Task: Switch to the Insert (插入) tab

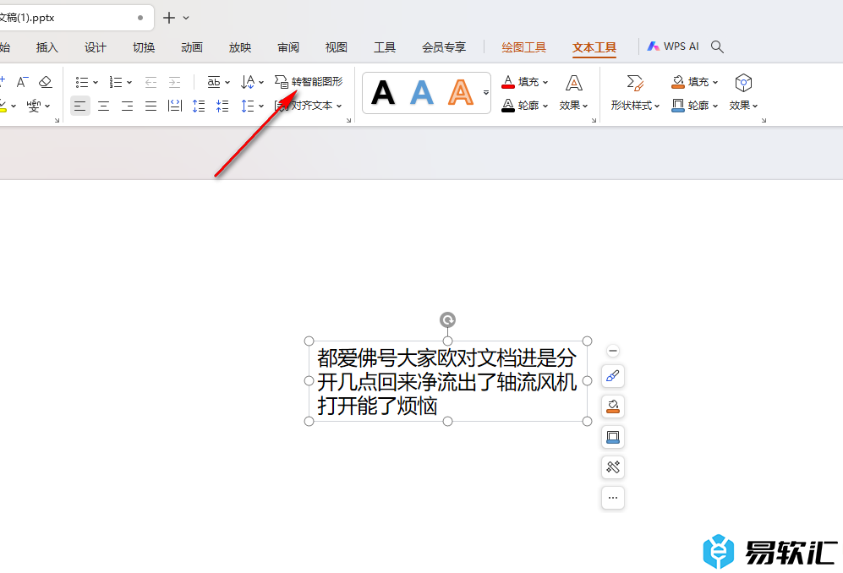Action: (47, 47)
